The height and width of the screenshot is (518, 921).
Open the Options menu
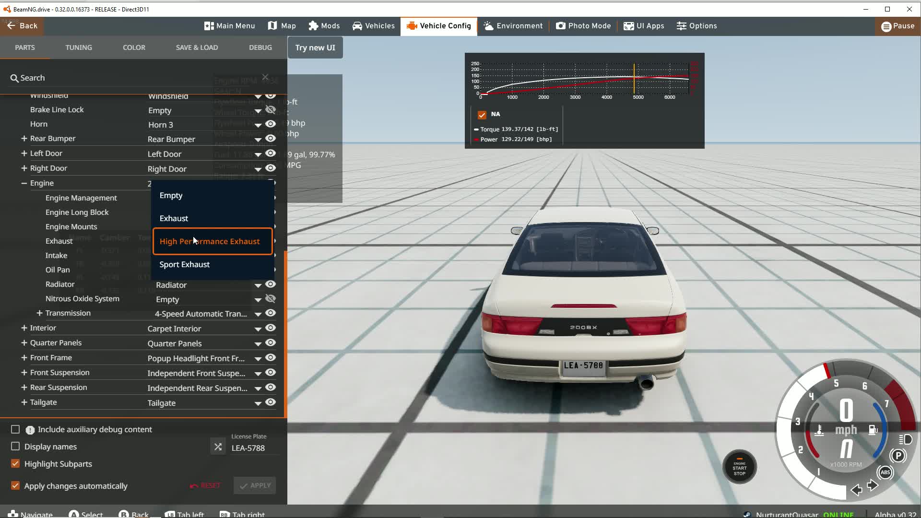click(x=696, y=26)
